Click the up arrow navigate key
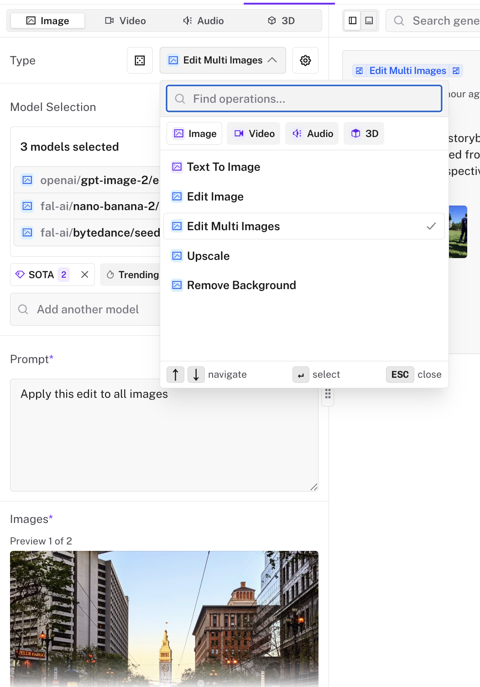Viewport: 480px width, 687px height. point(175,375)
